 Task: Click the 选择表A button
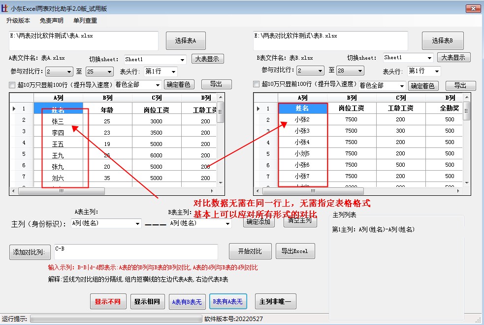click(x=186, y=40)
